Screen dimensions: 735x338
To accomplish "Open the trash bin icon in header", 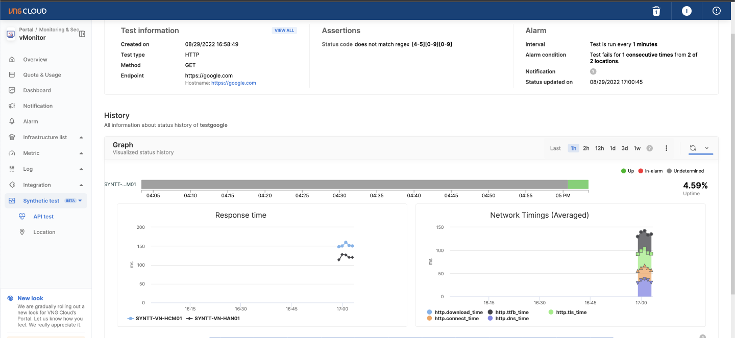I will [x=656, y=11].
